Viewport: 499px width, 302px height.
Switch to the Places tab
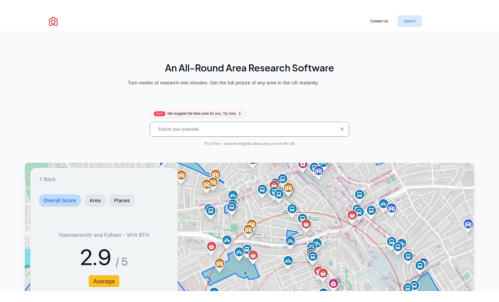coord(122,200)
